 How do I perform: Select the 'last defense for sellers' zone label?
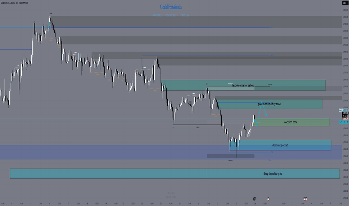243,85
